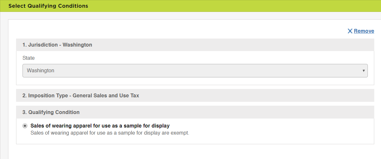This screenshot has height=159, width=381.
Task: Collapse the 1. Jurisdiction - Washington section
Action: click(195, 45)
